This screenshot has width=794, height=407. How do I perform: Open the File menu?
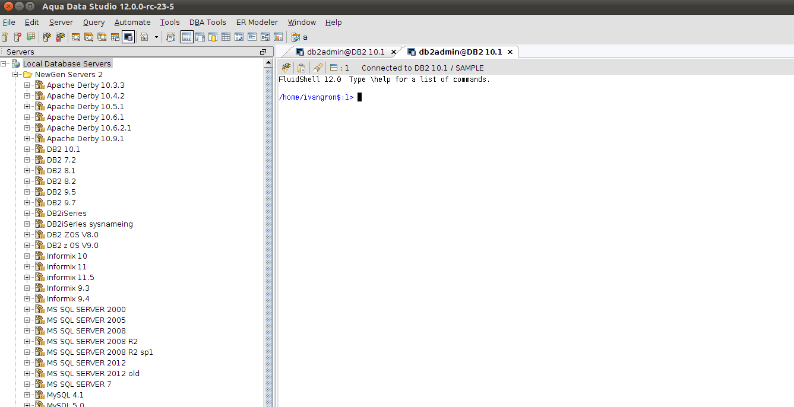(x=9, y=22)
